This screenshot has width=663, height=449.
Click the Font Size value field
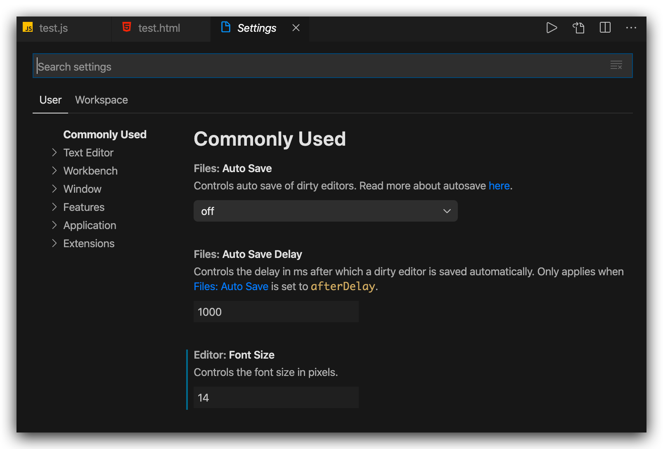(x=276, y=397)
